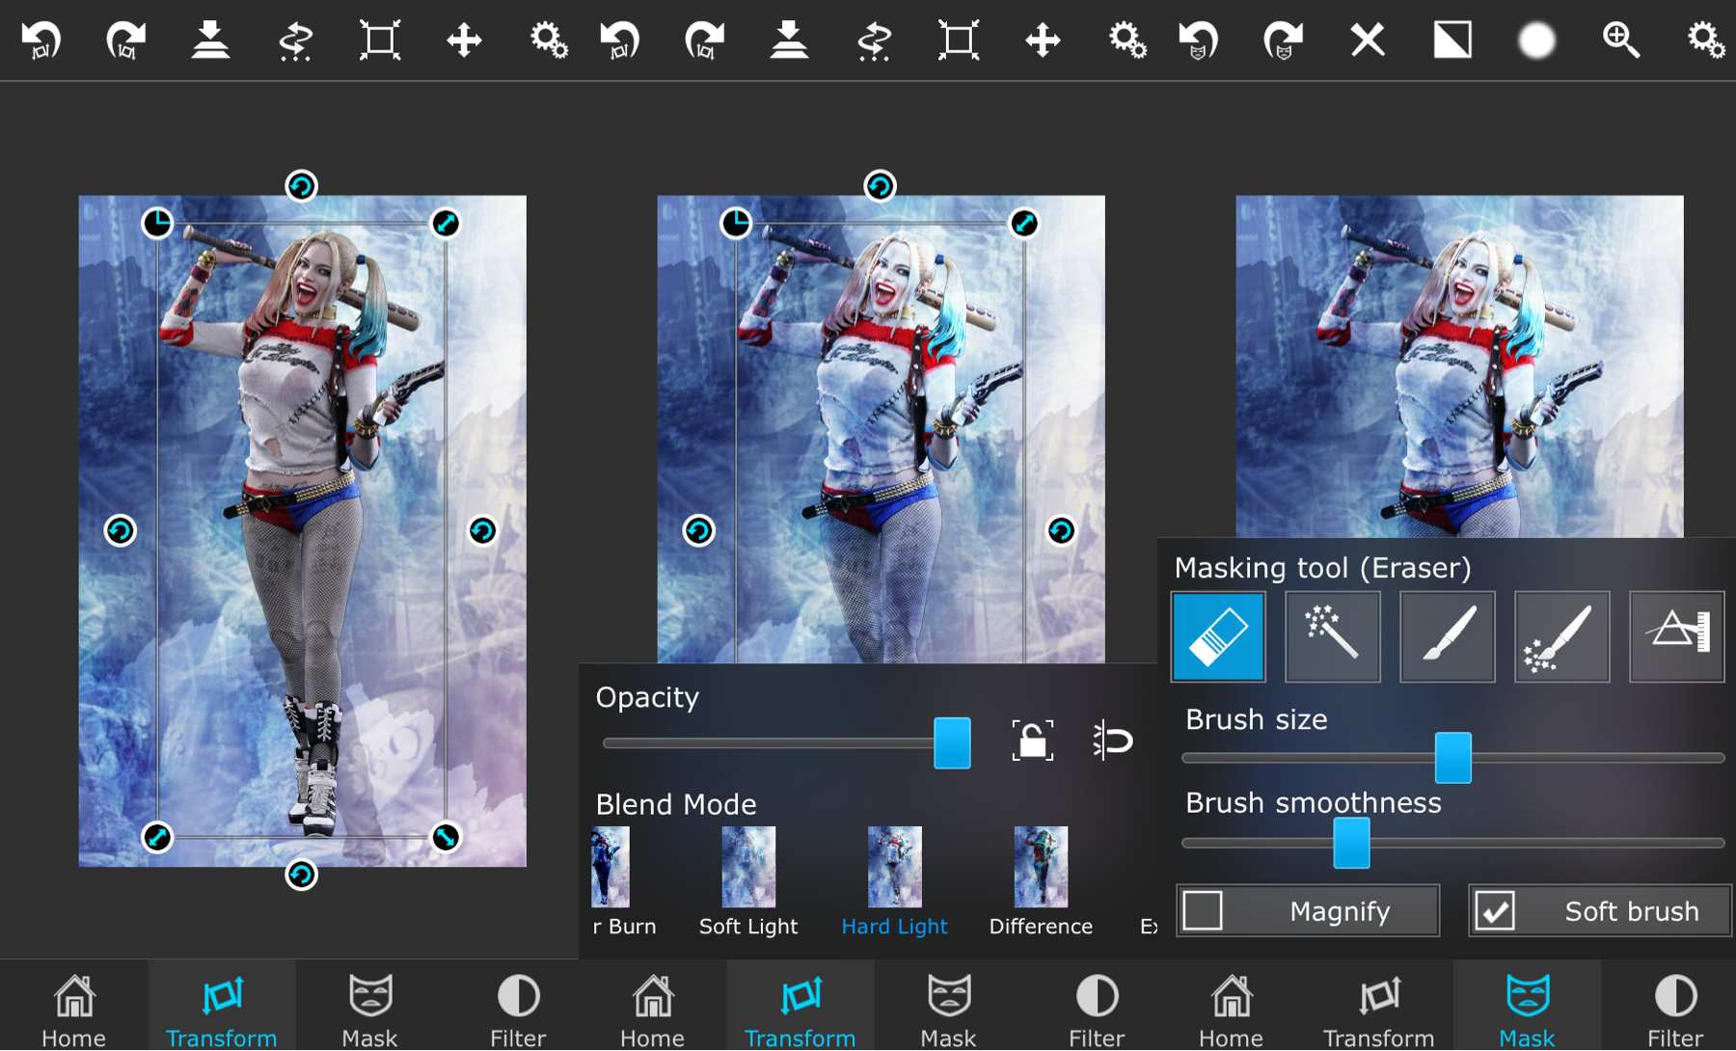Click clock-shaped corner handle on middle panel image

(x=736, y=223)
